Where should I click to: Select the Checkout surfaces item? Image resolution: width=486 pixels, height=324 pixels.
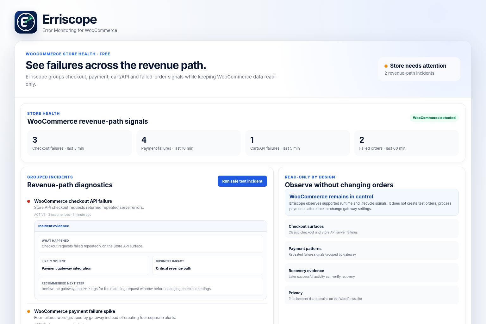372,228
